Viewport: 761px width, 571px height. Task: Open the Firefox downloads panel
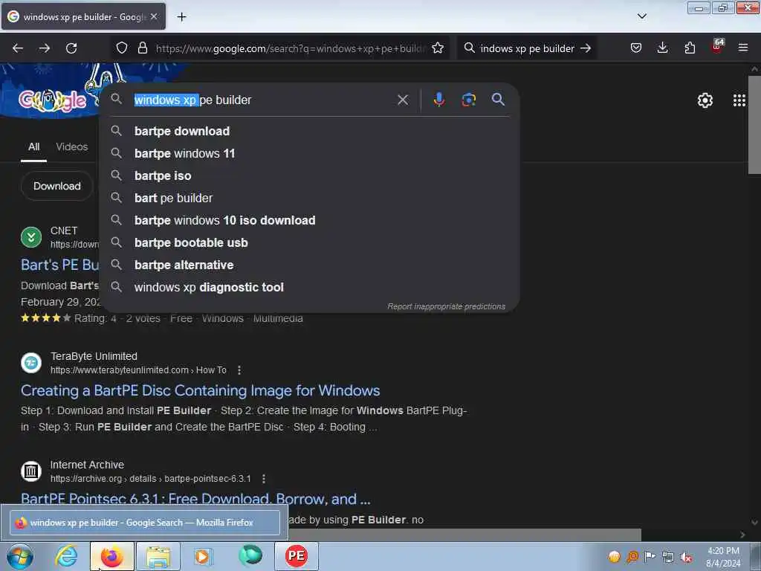pos(662,48)
